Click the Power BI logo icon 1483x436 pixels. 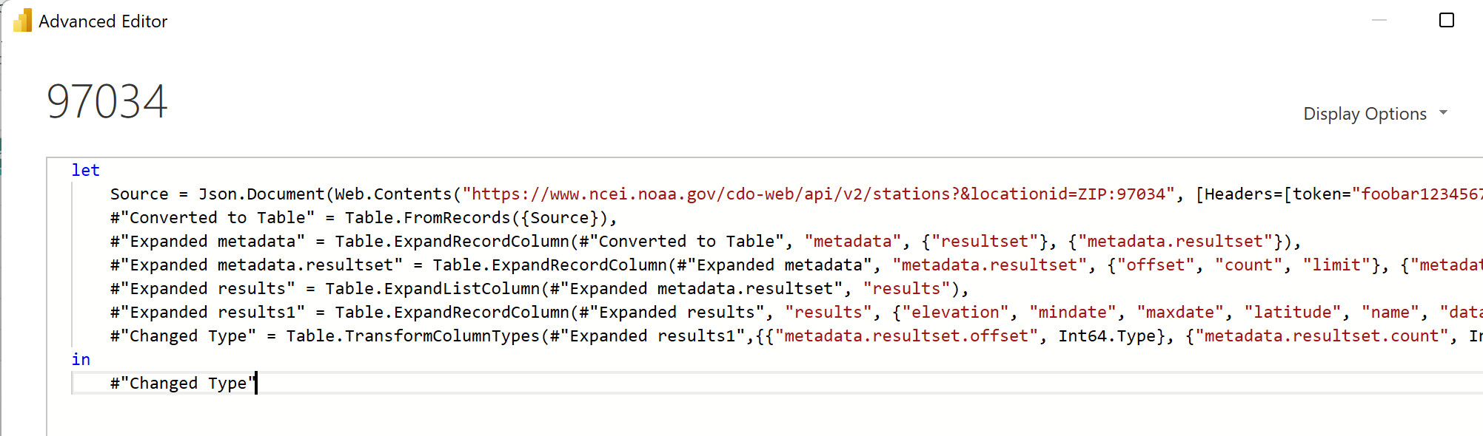(x=22, y=21)
